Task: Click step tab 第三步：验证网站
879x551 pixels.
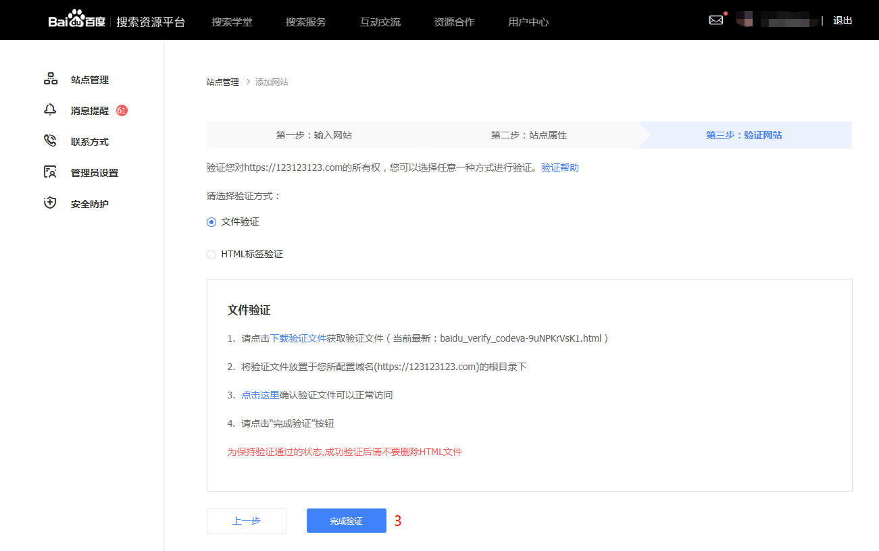Action: [x=745, y=135]
